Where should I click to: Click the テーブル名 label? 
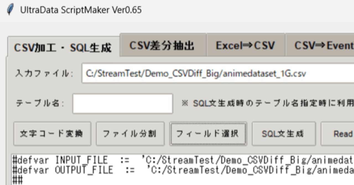click(40, 104)
